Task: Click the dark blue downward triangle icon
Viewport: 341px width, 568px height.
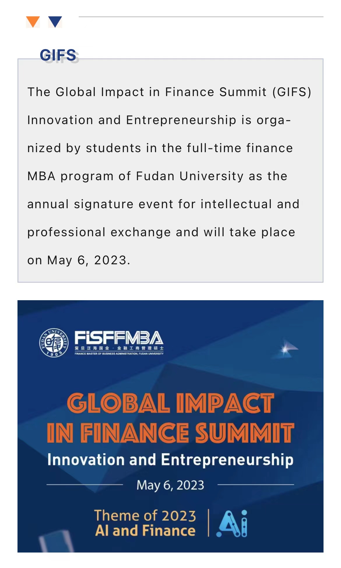Action: (55, 22)
